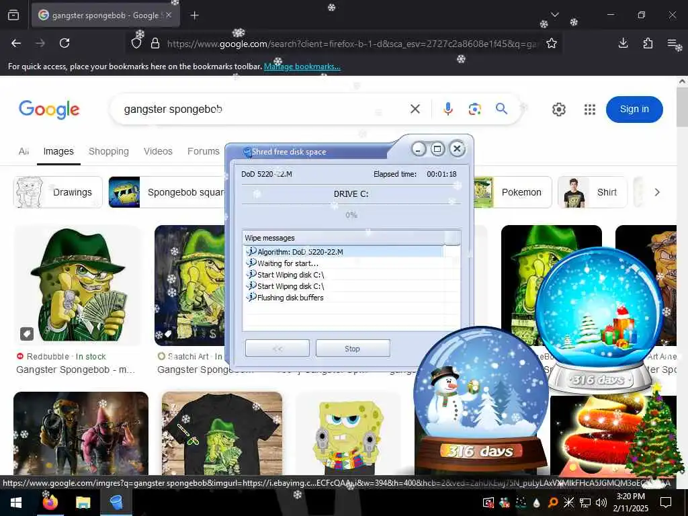Open the Firefox hamburger menu

(672, 43)
